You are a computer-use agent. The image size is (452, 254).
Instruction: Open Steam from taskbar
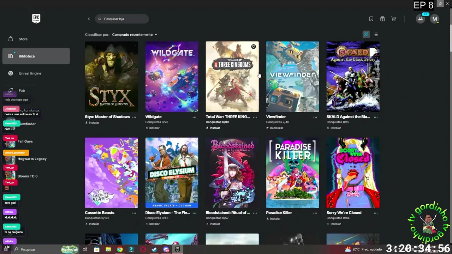(154, 249)
